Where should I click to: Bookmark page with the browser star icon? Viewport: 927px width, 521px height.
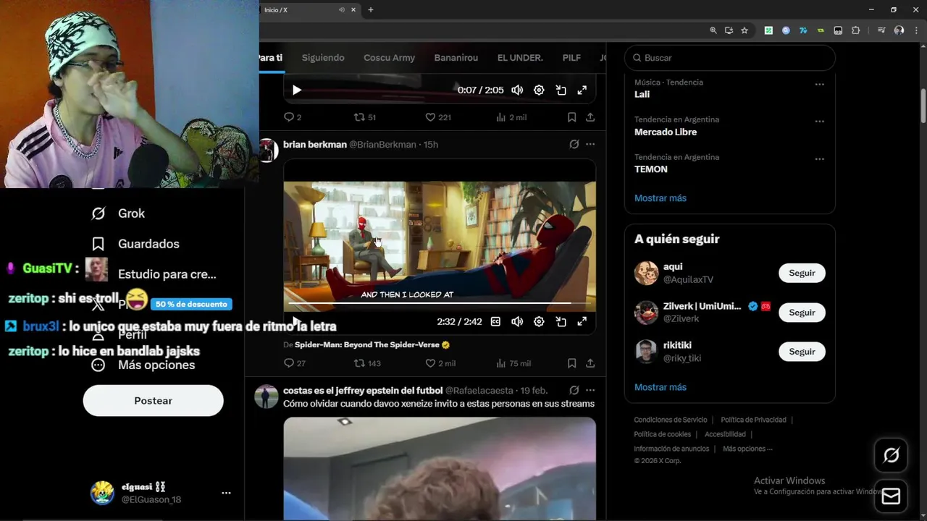[x=744, y=30]
